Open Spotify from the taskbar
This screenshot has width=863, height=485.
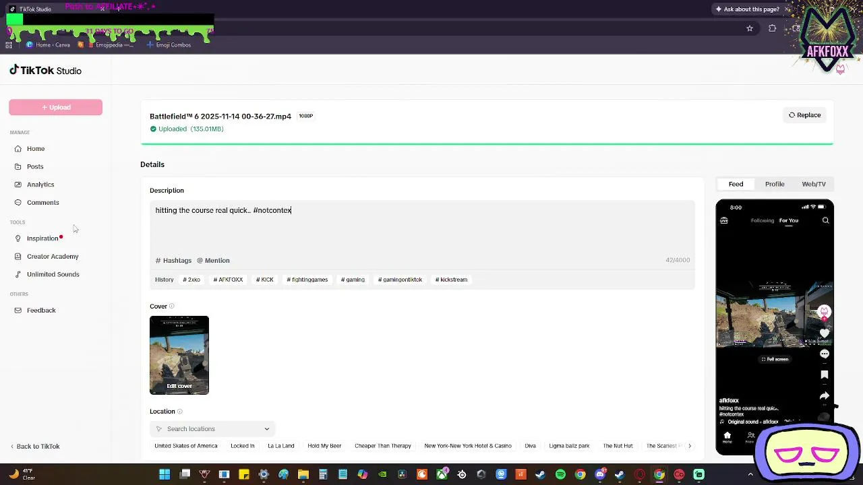pos(560,474)
